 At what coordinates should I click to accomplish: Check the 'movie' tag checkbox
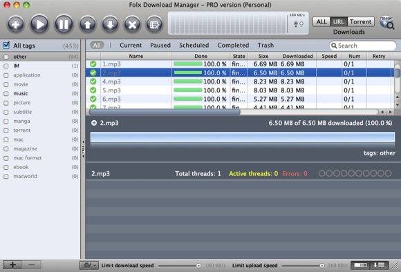coord(6,84)
